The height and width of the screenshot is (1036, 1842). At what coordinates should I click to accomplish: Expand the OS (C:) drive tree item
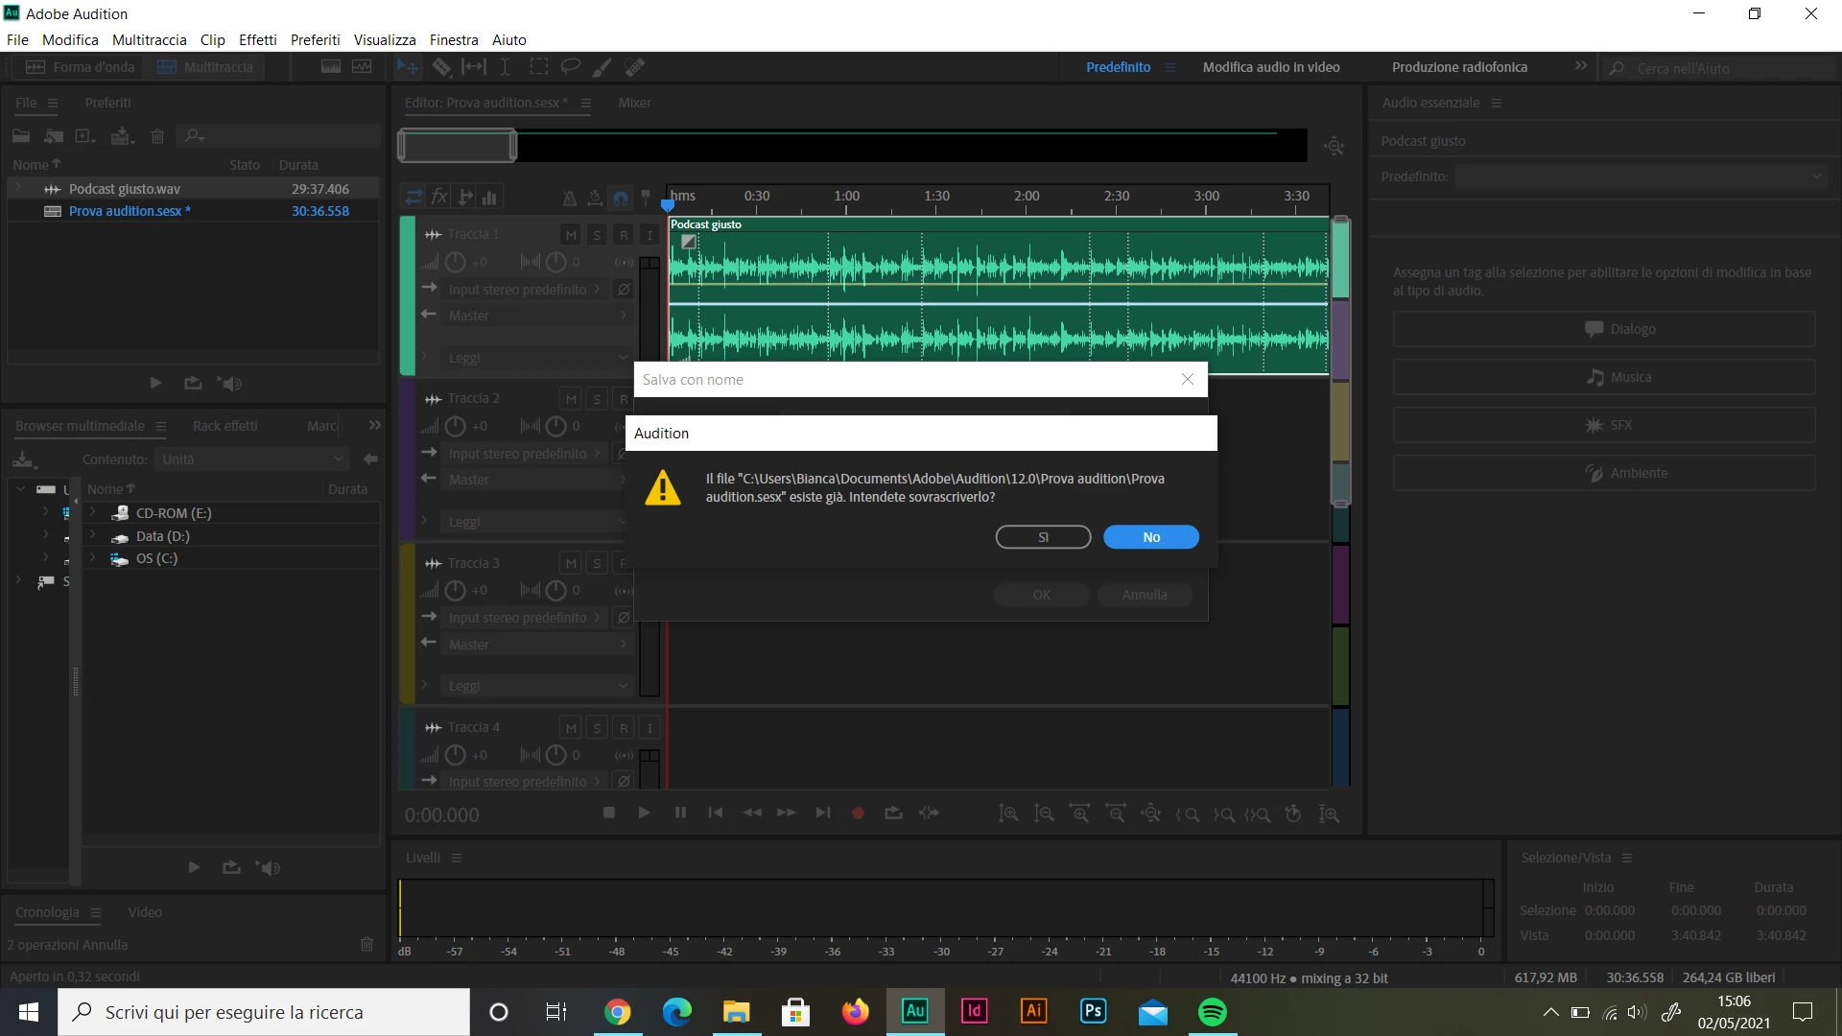tap(93, 558)
